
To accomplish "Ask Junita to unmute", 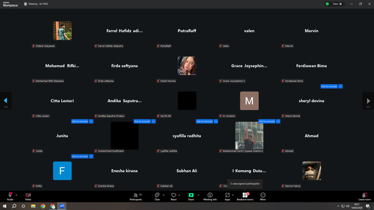I will tap(79, 121).
